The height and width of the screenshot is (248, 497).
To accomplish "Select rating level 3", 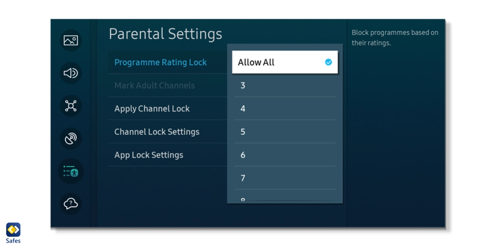I will click(285, 86).
